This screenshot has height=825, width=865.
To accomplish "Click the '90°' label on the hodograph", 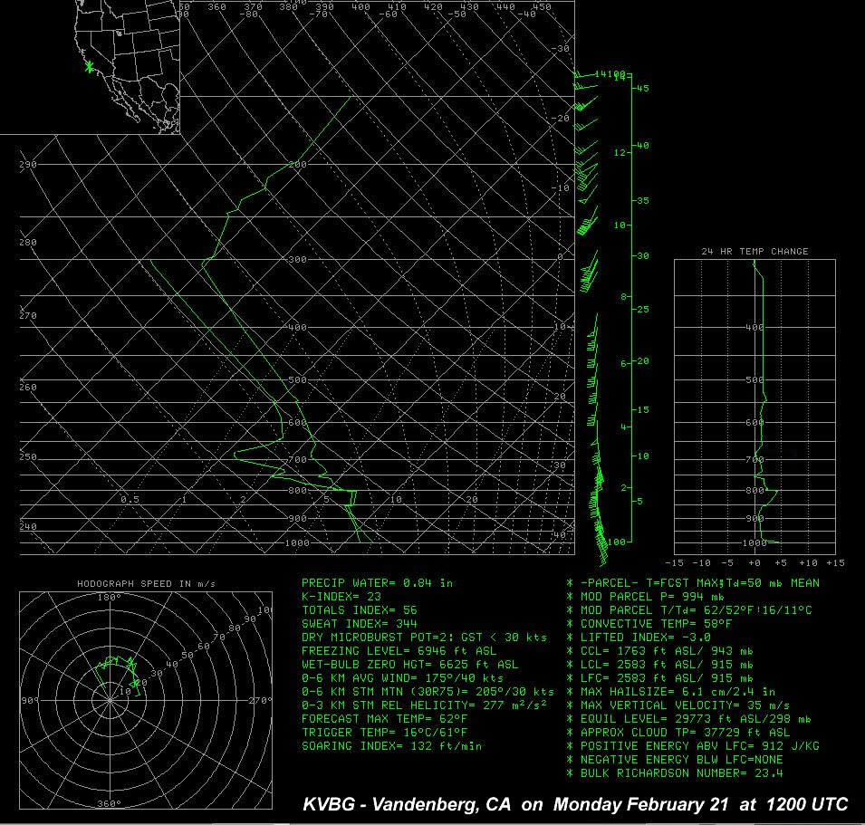I will 29,700.
